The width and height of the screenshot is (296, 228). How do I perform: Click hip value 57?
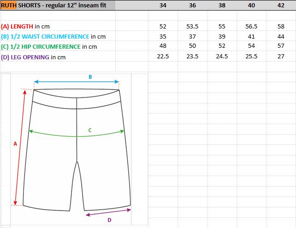[281, 46]
